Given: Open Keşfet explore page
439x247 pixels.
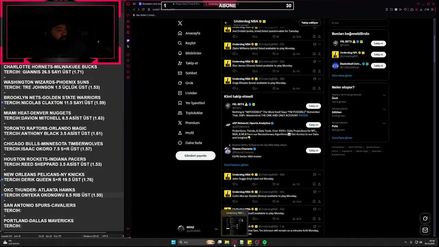Looking at the screenshot, I should pyautogui.click(x=187, y=43).
